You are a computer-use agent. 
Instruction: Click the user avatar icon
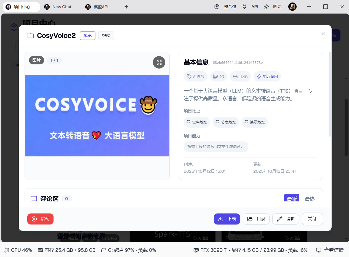pyautogui.click(x=292, y=7)
